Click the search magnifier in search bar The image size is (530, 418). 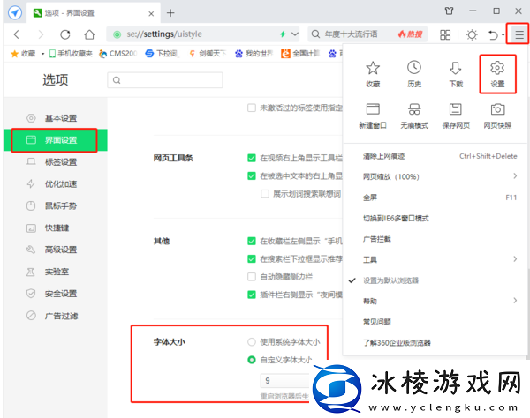coord(315,34)
